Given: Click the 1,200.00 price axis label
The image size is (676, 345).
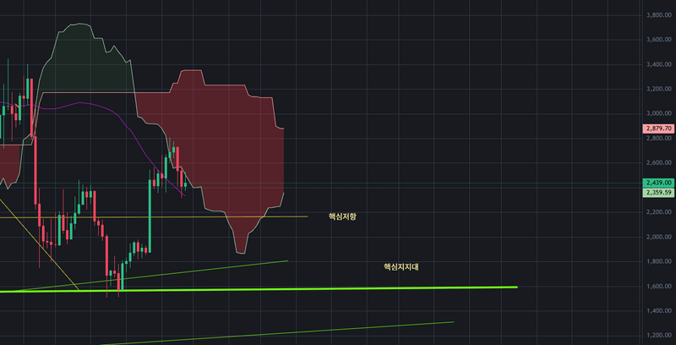Looking at the screenshot, I should point(659,335).
